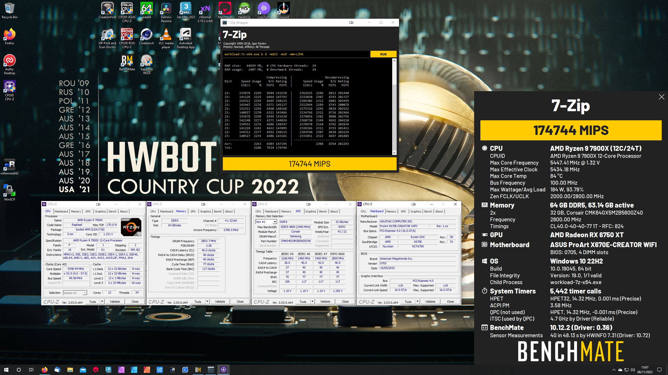
Task: Open Task View on the taskbar
Action: pyautogui.click(x=31, y=370)
